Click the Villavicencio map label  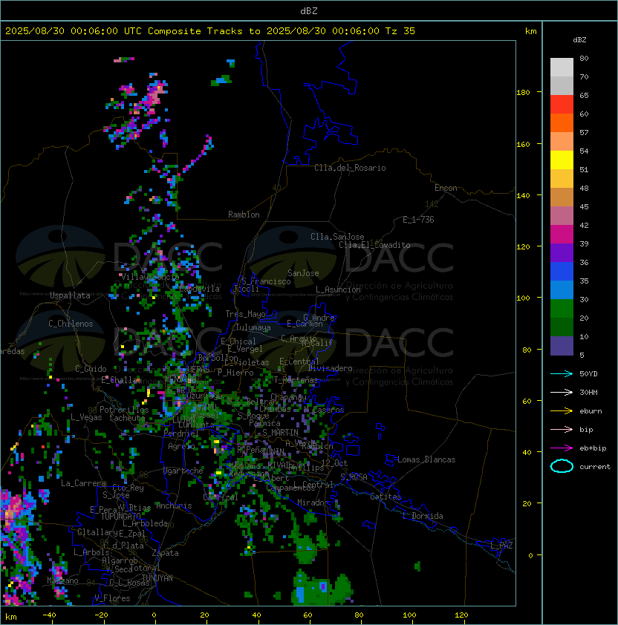[x=150, y=277]
